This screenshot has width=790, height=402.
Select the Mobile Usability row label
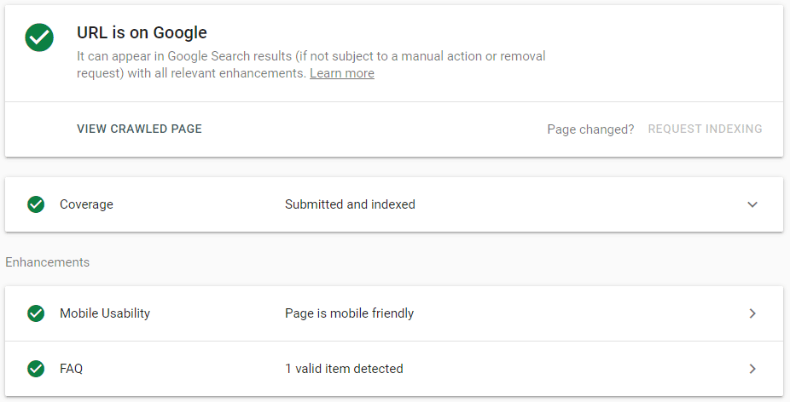105,313
